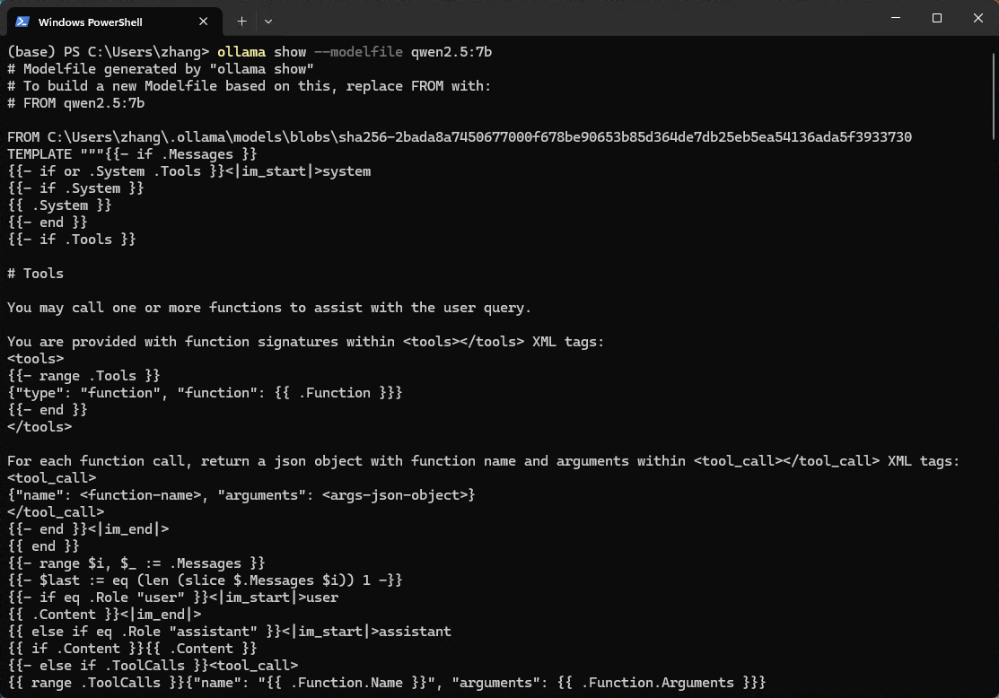Click the vertical scrollbar thumb
Viewport: 999px width, 698px height.
[x=994, y=96]
